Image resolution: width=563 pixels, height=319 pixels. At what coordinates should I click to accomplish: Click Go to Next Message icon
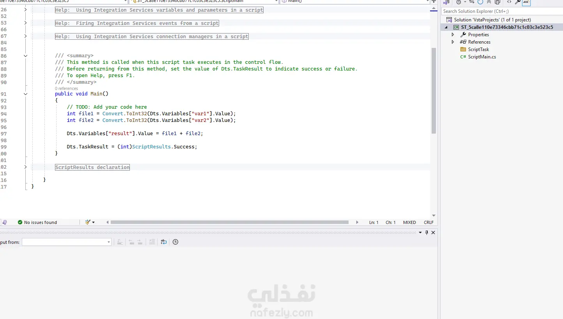pyautogui.click(x=140, y=242)
